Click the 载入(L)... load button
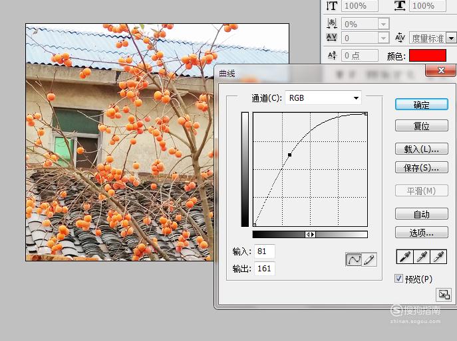 point(422,149)
